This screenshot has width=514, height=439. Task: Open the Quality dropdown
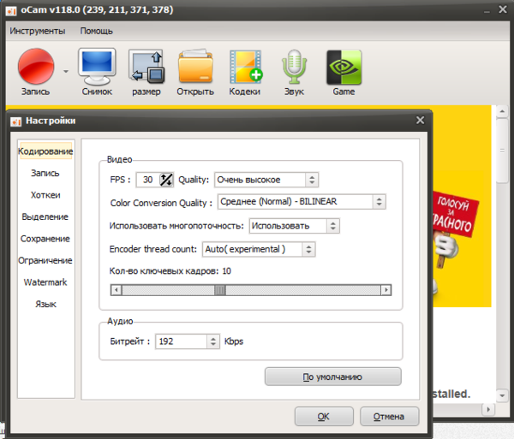point(266,180)
